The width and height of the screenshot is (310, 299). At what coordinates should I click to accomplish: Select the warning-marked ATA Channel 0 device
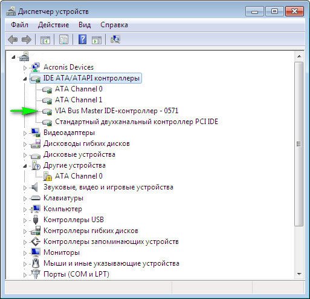[79, 176]
